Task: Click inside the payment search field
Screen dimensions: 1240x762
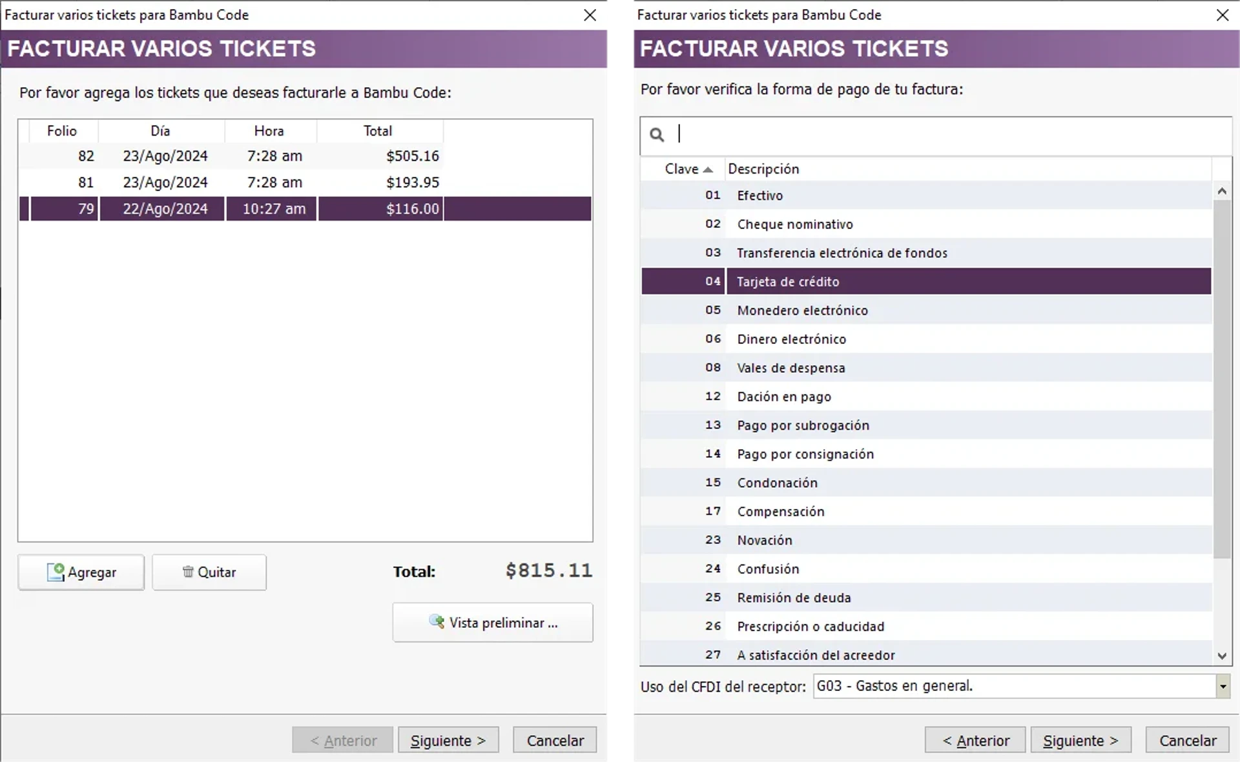Action: click(x=840, y=134)
